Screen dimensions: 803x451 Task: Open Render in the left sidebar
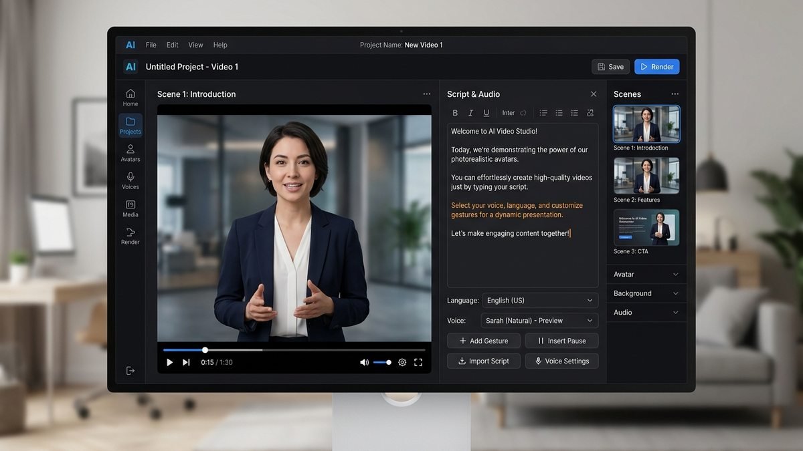click(130, 236)
